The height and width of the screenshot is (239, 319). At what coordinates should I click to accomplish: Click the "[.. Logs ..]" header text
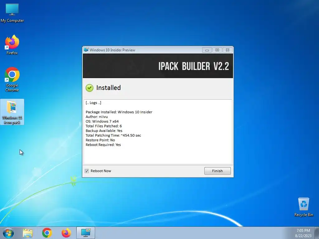tap(93, 103)
